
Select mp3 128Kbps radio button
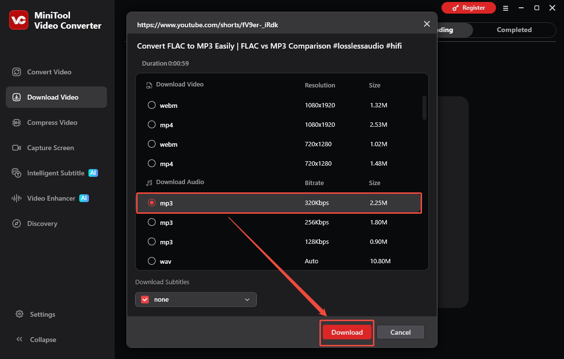[152, 241]
